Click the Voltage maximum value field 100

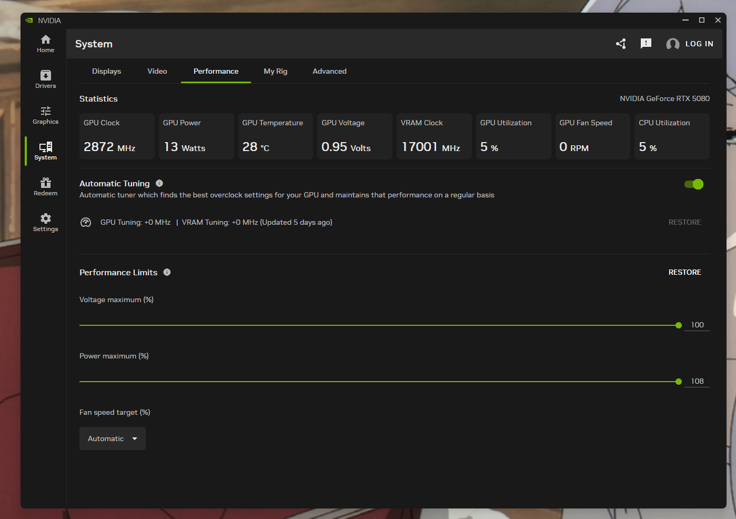697,325
